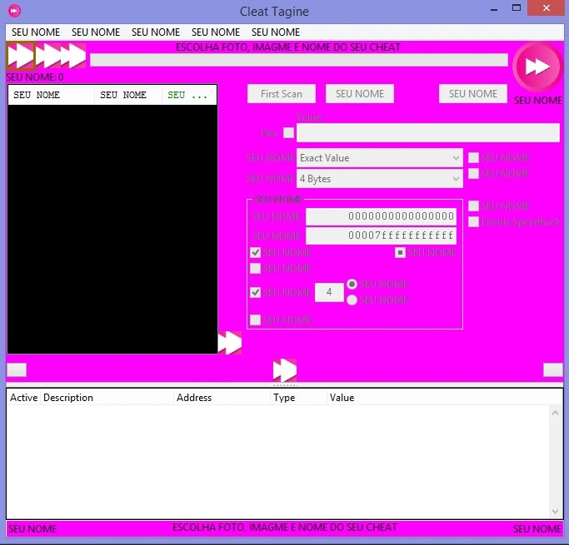
Task: Click fast-forward icon above the address table
Action: [x=285, y=370]
